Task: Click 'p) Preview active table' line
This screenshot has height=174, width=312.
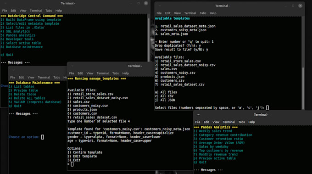Action: coord(215,158)
